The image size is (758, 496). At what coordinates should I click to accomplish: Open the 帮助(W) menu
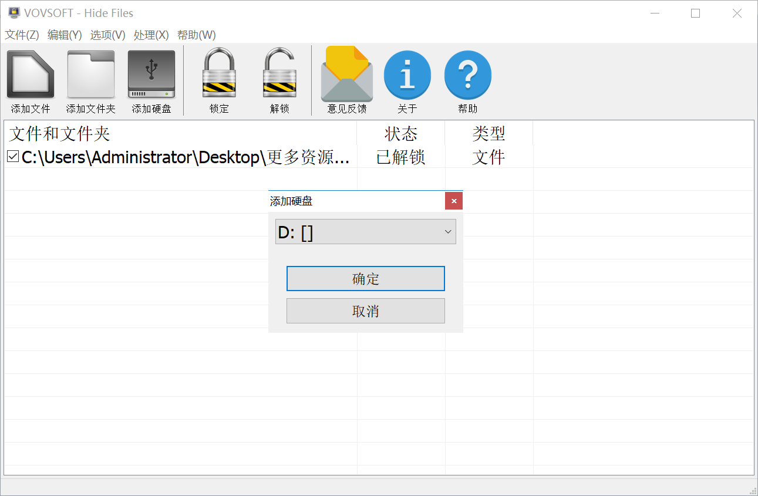pyautogui.click(x=197, y=35)
